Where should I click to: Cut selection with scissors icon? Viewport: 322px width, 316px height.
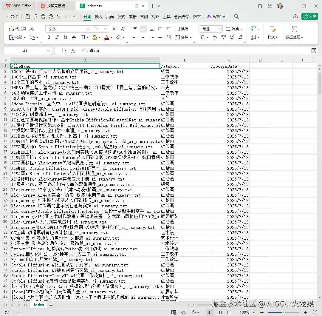tap(32, 29)
